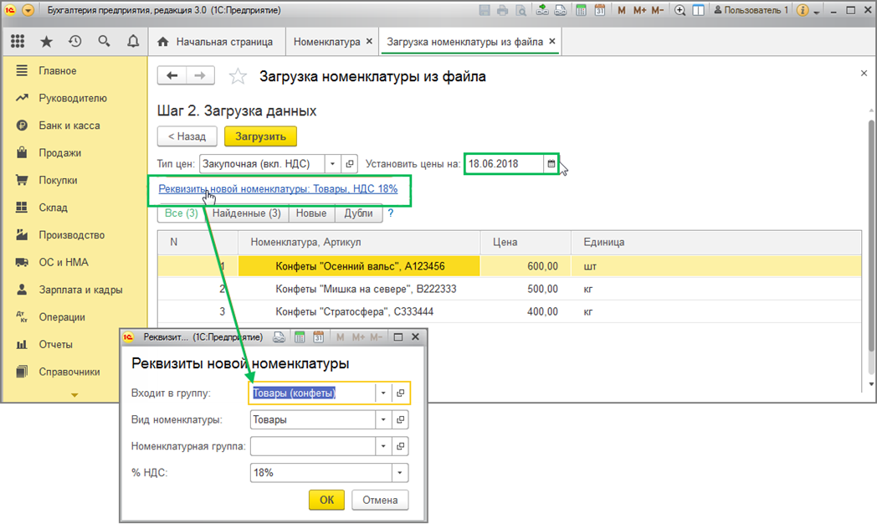
Task: Confirm dialog with ОК button
Action: click(x=326, y=500)
